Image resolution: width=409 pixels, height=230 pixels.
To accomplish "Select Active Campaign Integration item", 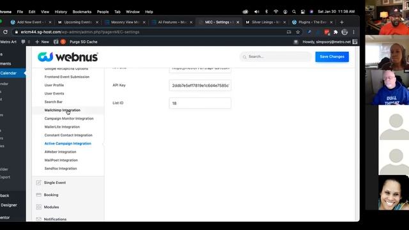I will click(x=68, y=143).
